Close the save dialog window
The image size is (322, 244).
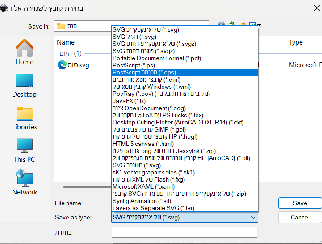tap(317, 8)
